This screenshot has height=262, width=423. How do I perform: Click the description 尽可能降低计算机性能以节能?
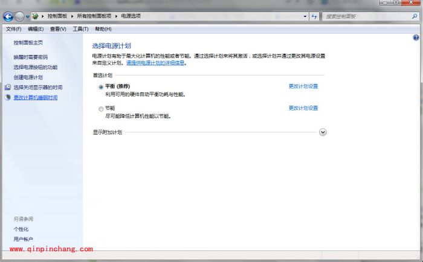click(138, 116)
